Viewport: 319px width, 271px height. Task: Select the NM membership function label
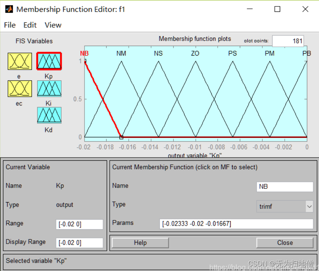coord(121,53)
